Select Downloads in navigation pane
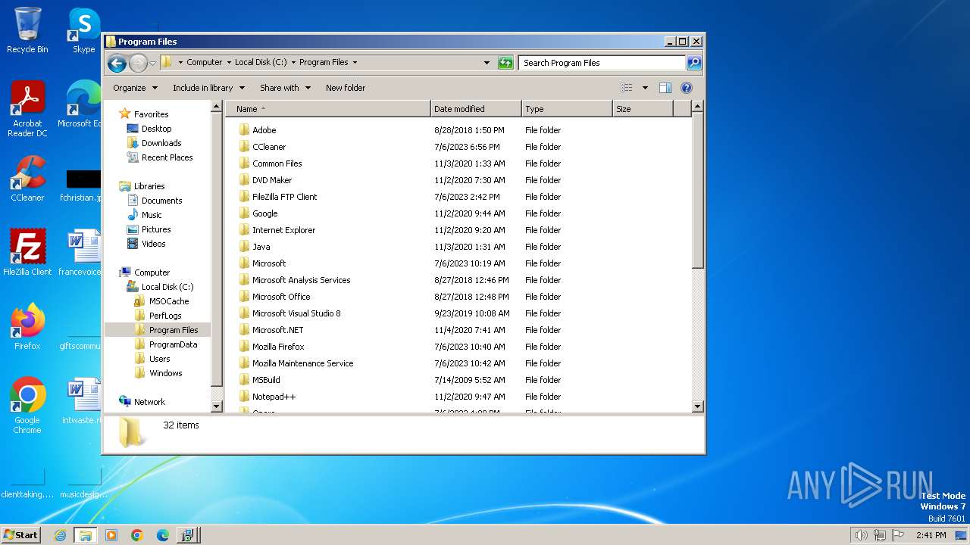The height and width of the screenshot is (545, 970). pyautogui.click(x=161, y=143)
